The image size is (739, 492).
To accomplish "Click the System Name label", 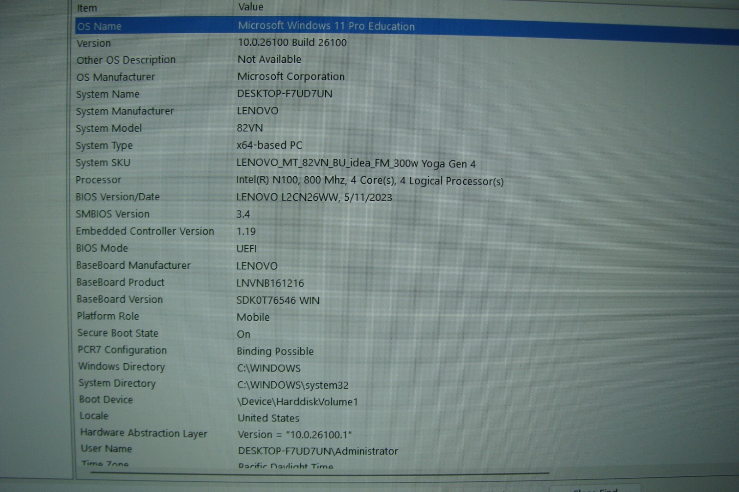I will 108,94.
